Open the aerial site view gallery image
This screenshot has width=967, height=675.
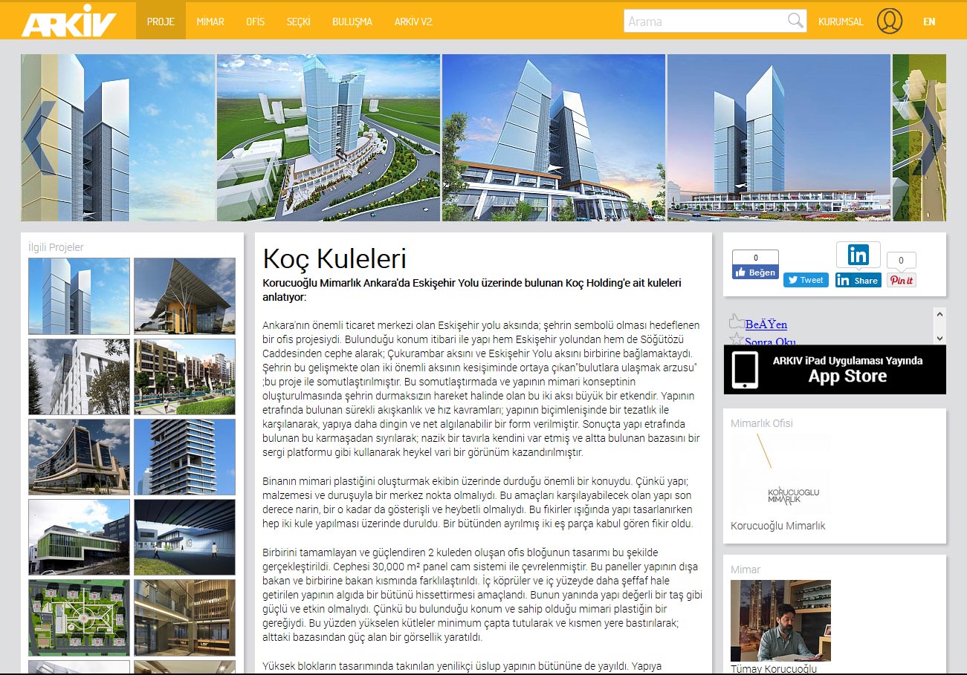tap(329, 137)
